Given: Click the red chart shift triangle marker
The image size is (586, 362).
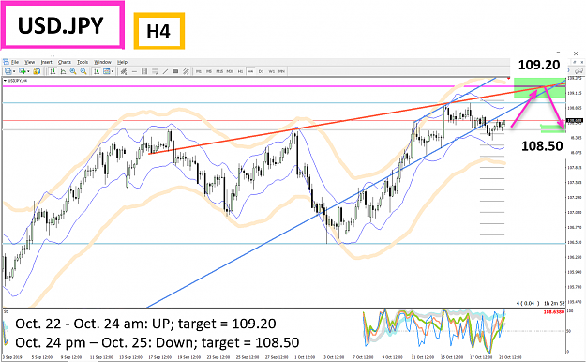Looking at the screenshot, I should coord(508,78).
